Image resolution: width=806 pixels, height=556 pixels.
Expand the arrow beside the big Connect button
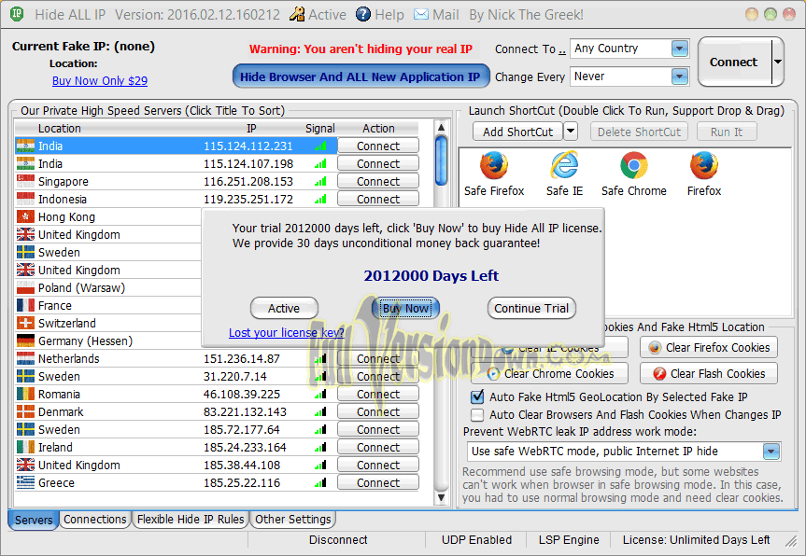click(778, 62)
